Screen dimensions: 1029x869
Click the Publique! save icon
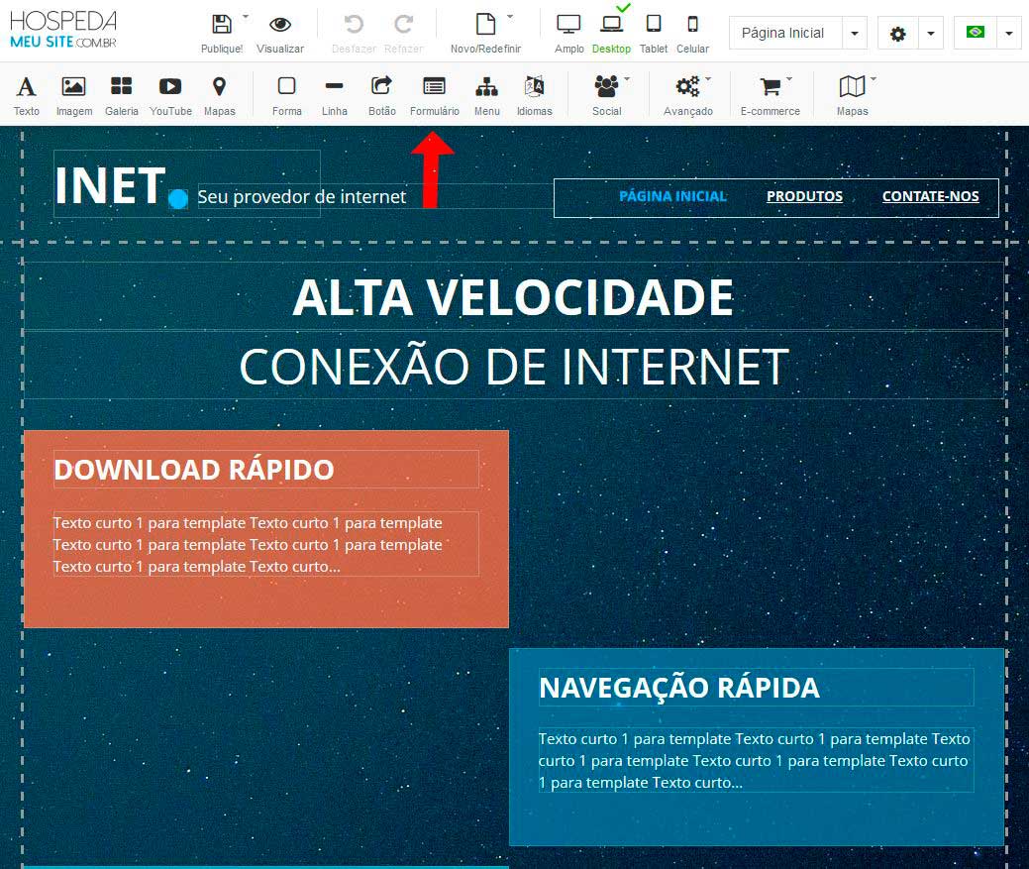click(222, 25)
